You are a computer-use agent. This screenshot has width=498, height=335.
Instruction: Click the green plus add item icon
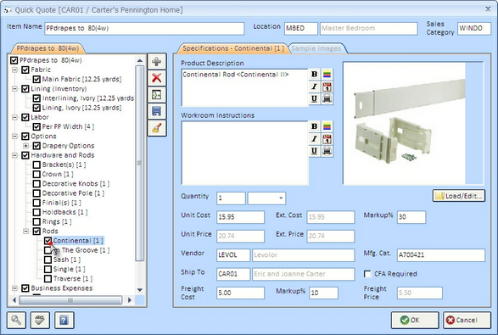(157, 61)
